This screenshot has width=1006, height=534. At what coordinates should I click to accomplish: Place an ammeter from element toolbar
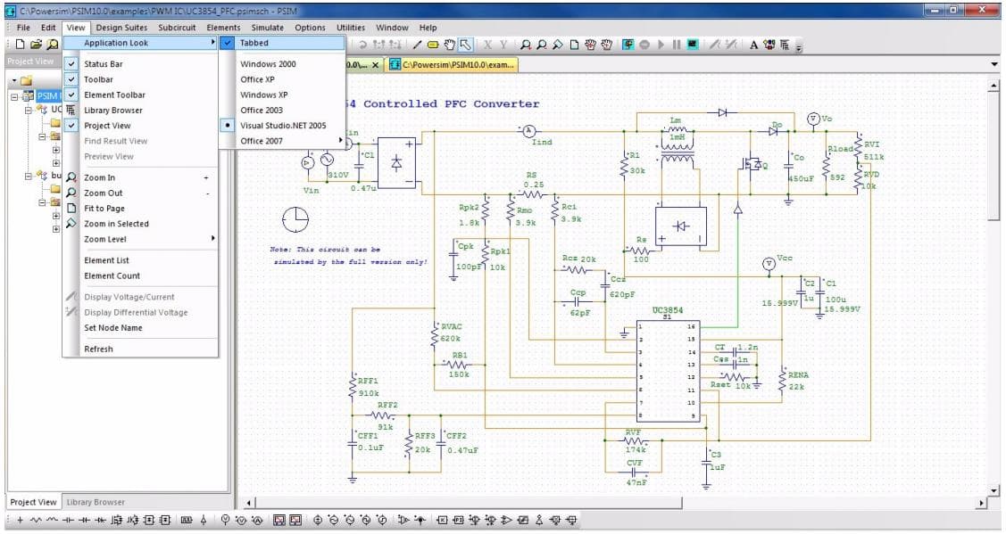point(258,521)
